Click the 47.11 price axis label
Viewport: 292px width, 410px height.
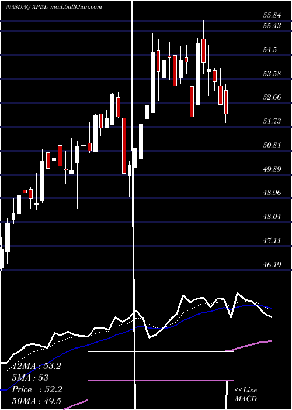click(x=272, y=240)
